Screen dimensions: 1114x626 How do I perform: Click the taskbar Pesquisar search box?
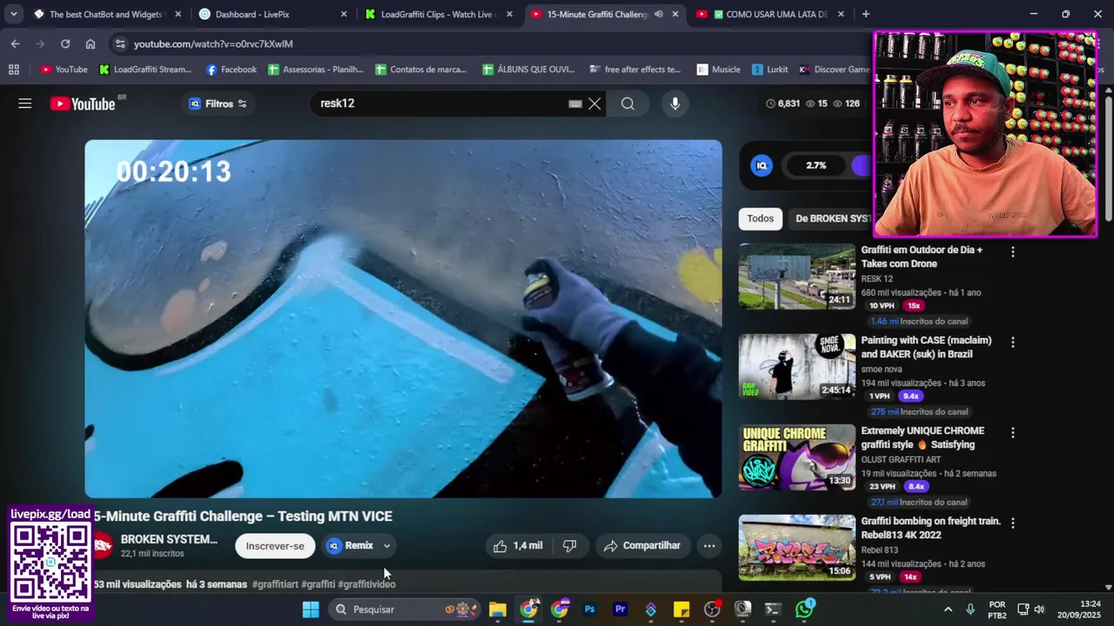(403, 609)
